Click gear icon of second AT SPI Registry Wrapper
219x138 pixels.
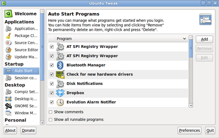(x=60, y=56)
